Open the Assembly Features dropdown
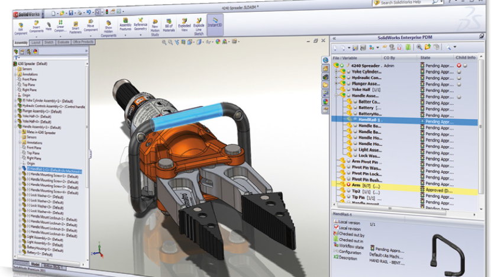The width and height of the screenshot is (491, 277). coord(126,27)
